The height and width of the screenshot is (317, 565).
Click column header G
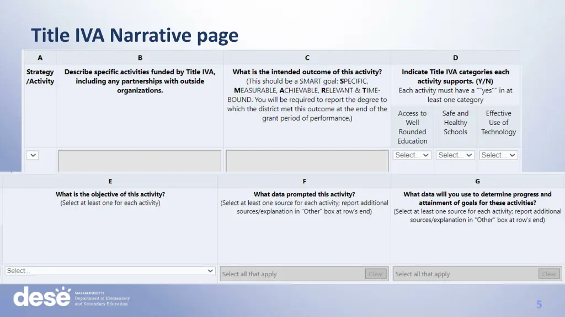click(x=477, y=181)
